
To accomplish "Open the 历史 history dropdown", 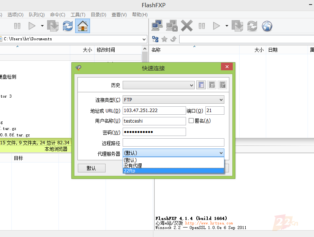I will pos(159,85).
